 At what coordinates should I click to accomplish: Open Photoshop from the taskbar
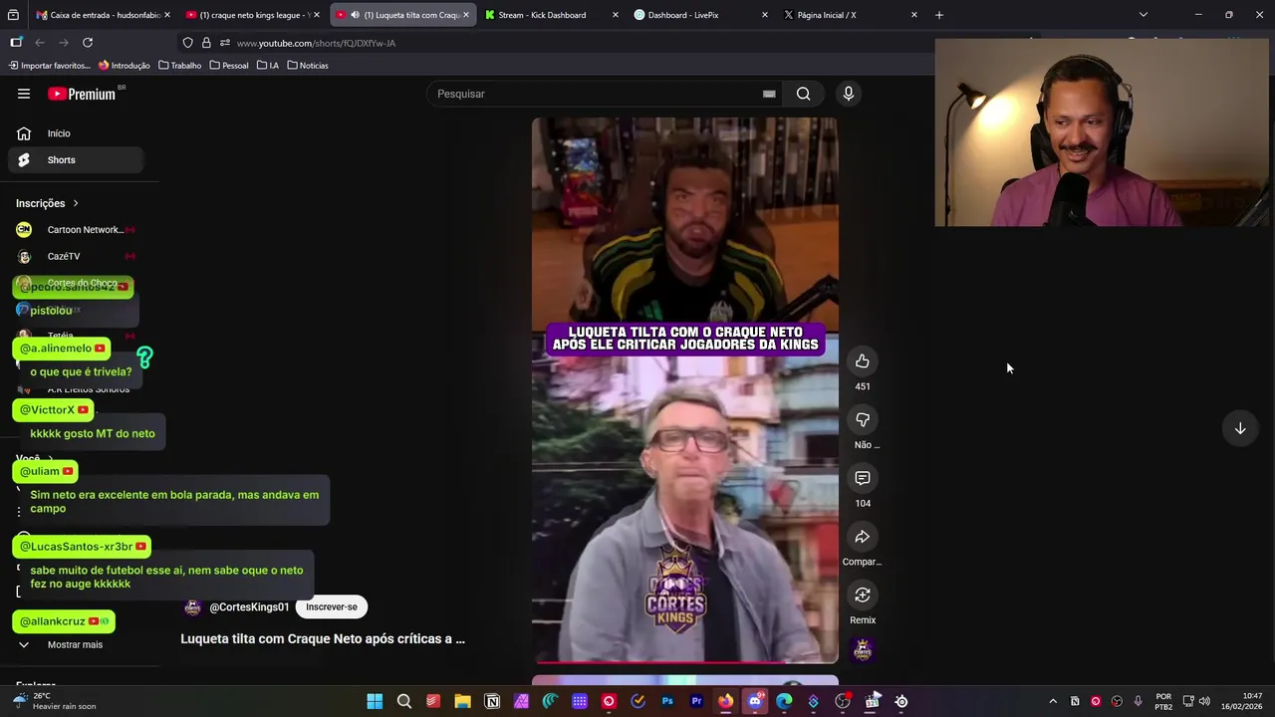667,702
